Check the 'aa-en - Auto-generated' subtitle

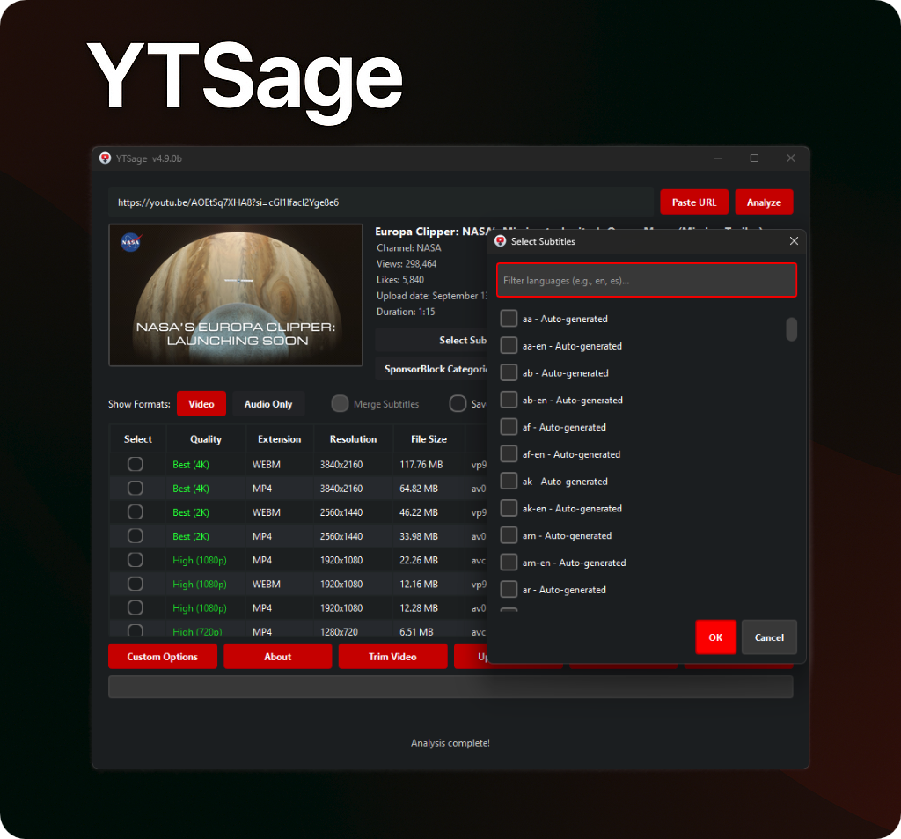click(509, 346)
